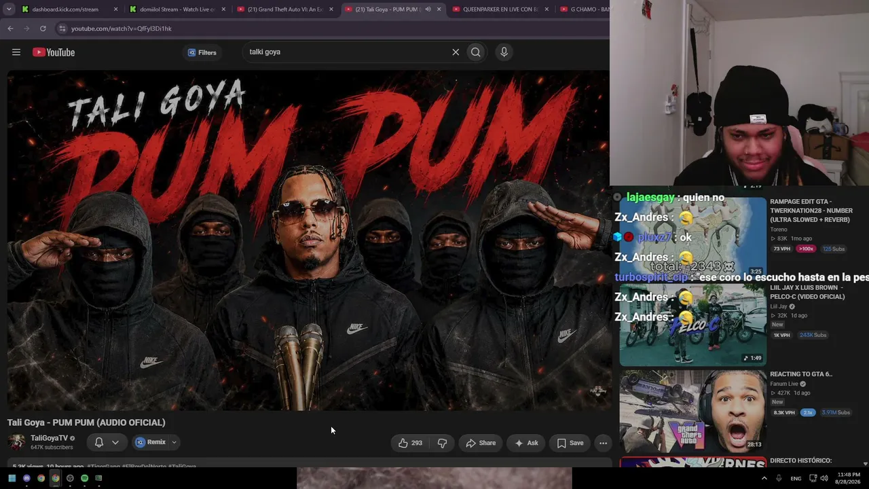
Task: Show hidden system tray icons
Action: [x=764, y=478]
